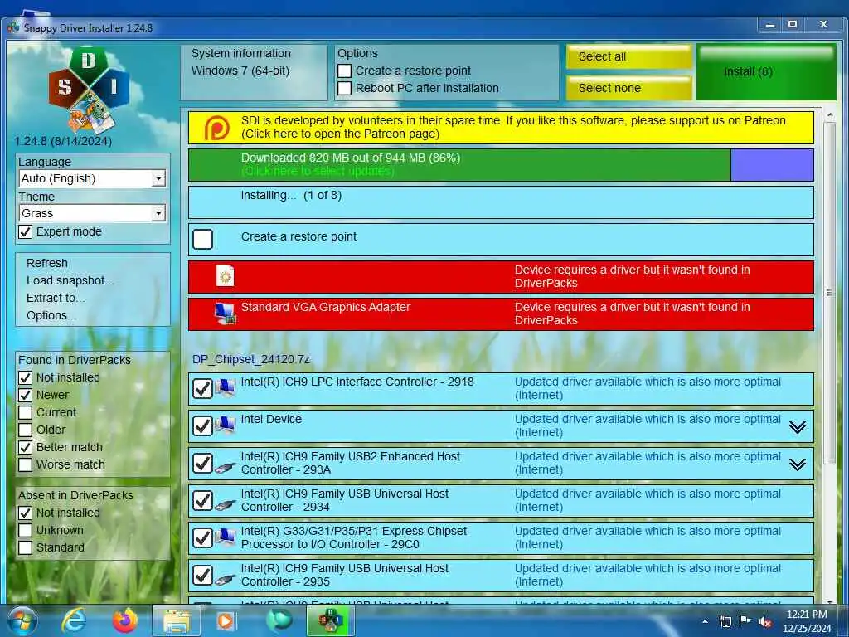This screenshot has height=637, width=849.
Task: Click the download progress bar to select updates
Action: click(x=501, y=165)
